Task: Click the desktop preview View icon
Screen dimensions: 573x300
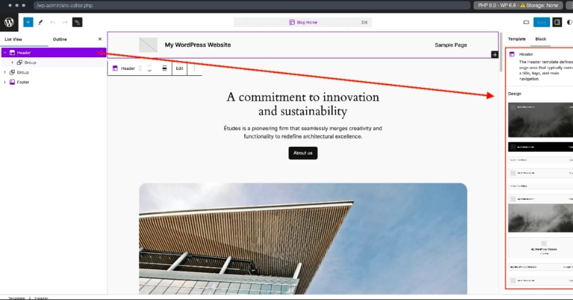Action: pos(526,22)
